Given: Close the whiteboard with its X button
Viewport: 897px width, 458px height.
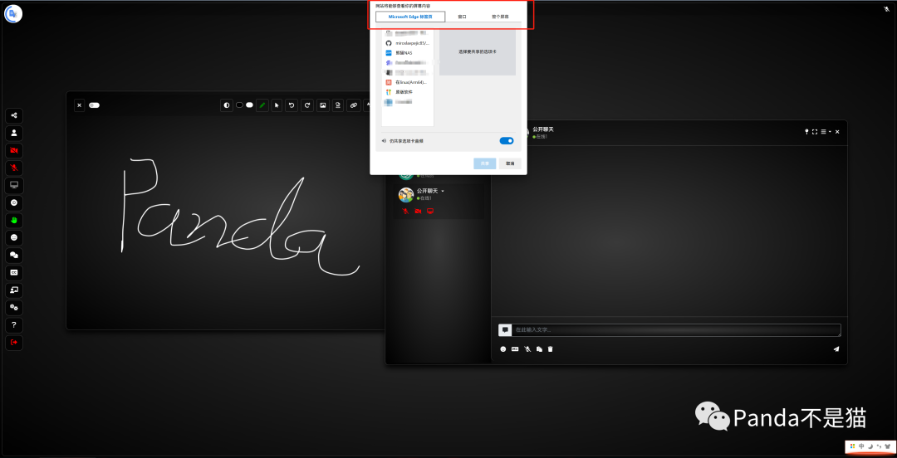Looking at the screenshot, I should coord(80,105).
